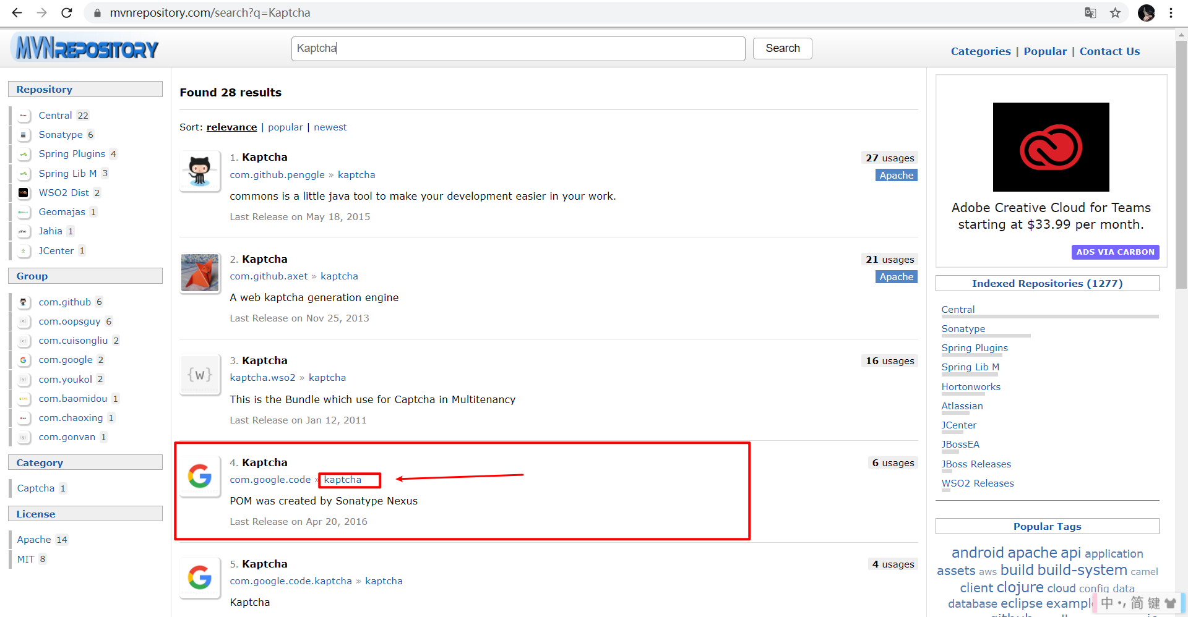Screen dimensions: 1188x617
Task: Open com.google.code group link
Action: click(x=270, y=480)
